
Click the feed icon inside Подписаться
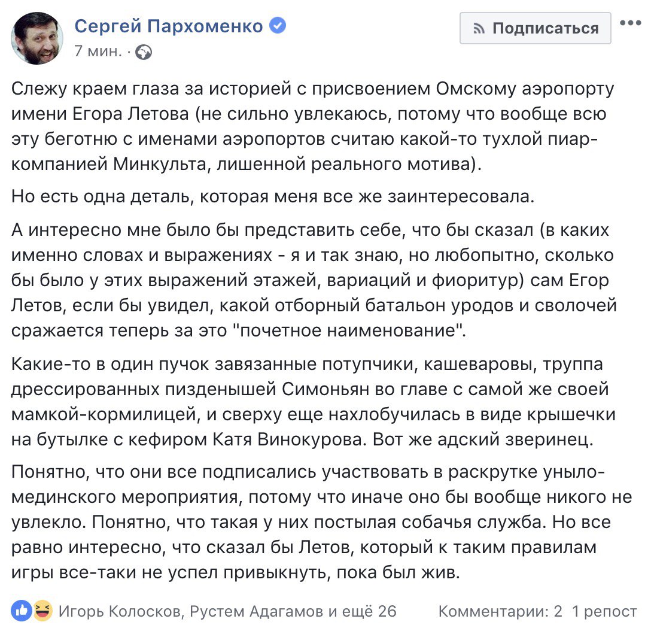(479, 28)
